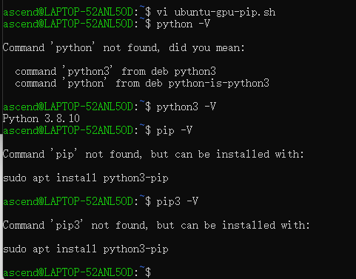The image size is (356, 279).
Task: Click "Command 'pip3' not found" message
Action: pos(75,225)
